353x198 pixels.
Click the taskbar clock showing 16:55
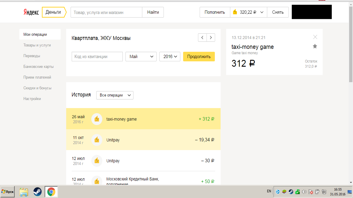(x=338, y=192)
